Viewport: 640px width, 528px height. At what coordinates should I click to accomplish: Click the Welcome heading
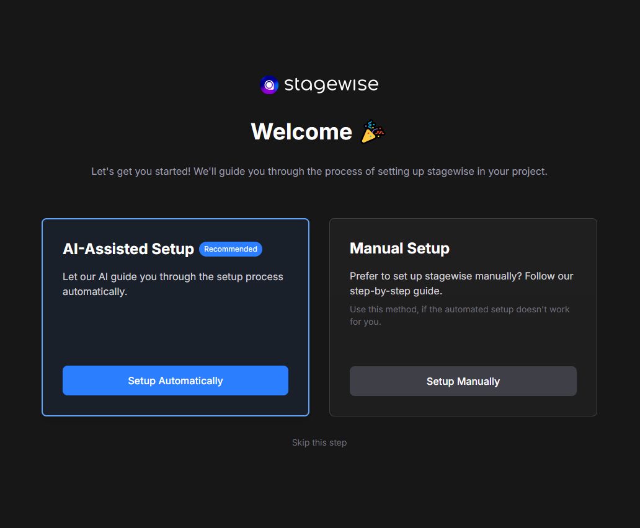301,131
